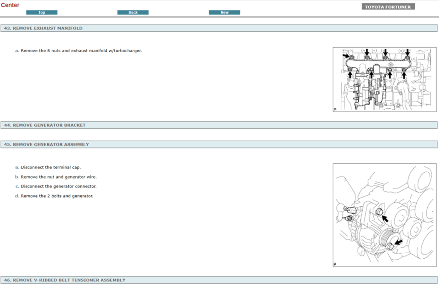Open the generator assembly diagram image

point(384,215)
